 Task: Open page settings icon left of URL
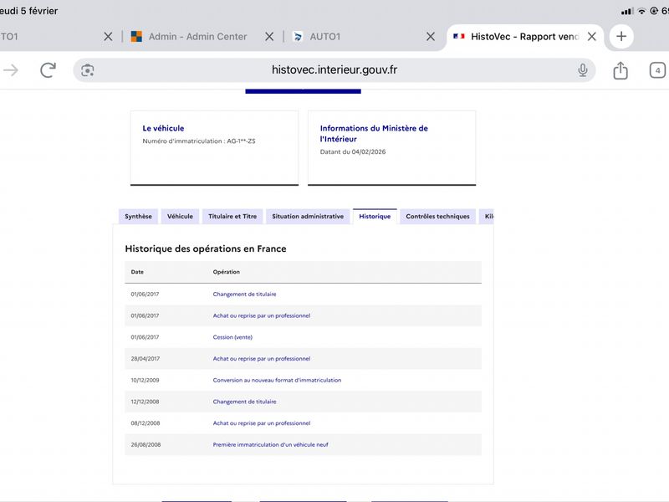[88, 70]
